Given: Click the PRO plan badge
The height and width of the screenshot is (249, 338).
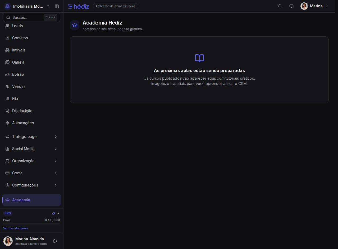Looking at the screenshot, I should (8, 213).
